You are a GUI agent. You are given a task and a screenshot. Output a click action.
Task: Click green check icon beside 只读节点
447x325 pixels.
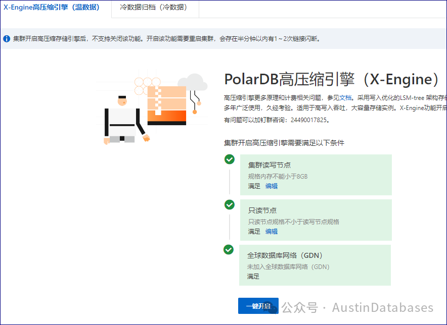[x=230, y=204]
